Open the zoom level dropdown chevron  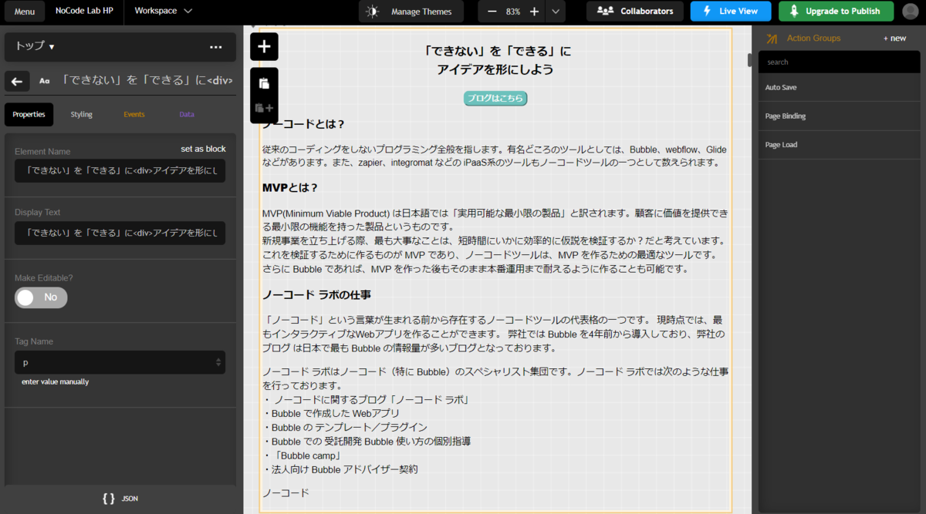[x=556, y=12]
